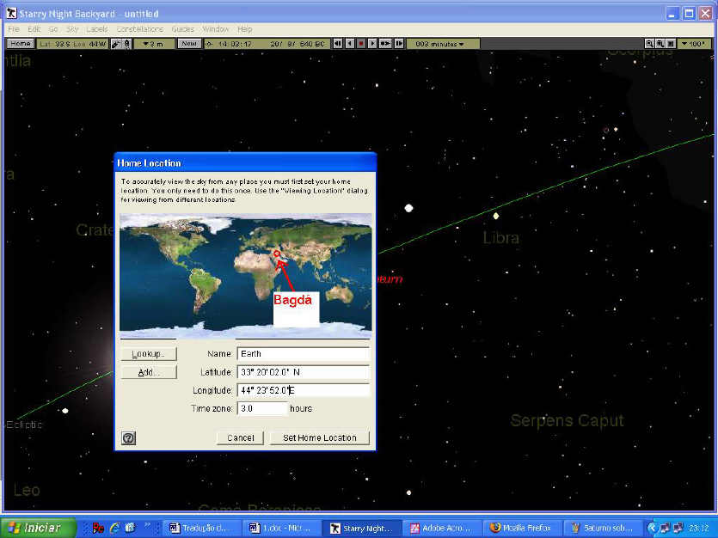Step time backward one step
This screenshot has height=538, width=718.
(x=338, y=44)
